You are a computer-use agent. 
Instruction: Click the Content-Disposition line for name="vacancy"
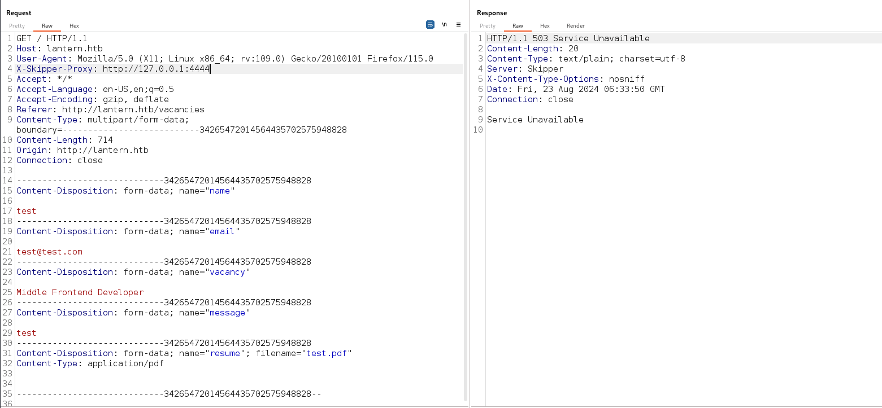(133, 272)
